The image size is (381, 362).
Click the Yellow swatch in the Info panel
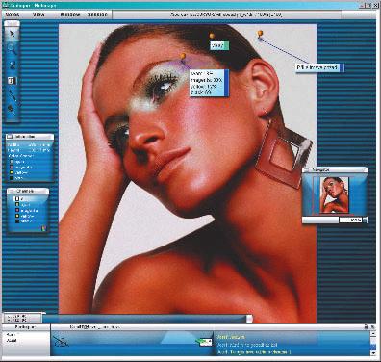coord(12,172)
